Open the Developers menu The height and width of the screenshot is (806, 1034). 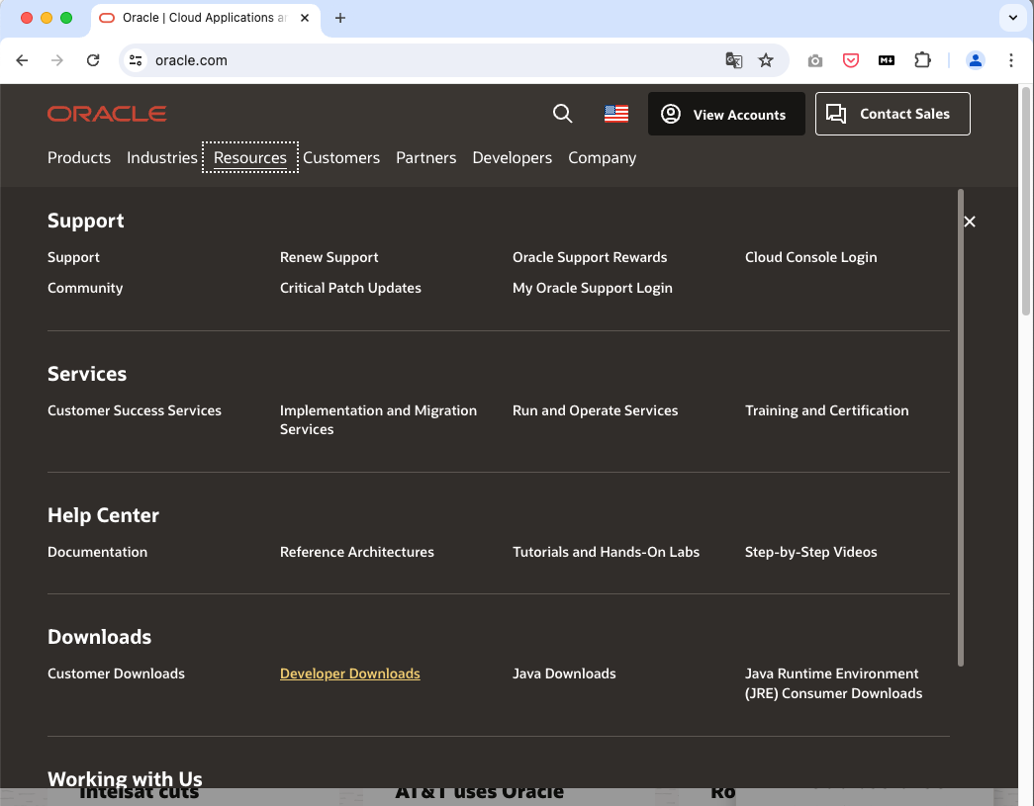pos(513,158)
